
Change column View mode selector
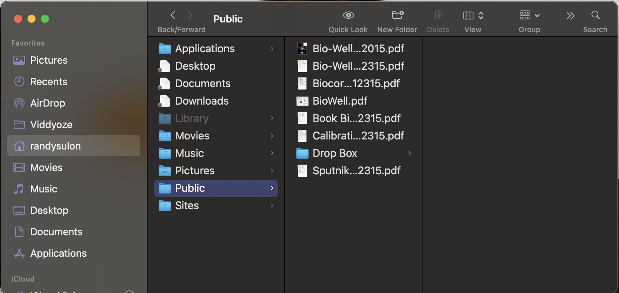coord(473,15)
